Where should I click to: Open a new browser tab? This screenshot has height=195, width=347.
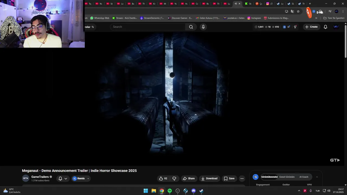click(x=310, y=4)
